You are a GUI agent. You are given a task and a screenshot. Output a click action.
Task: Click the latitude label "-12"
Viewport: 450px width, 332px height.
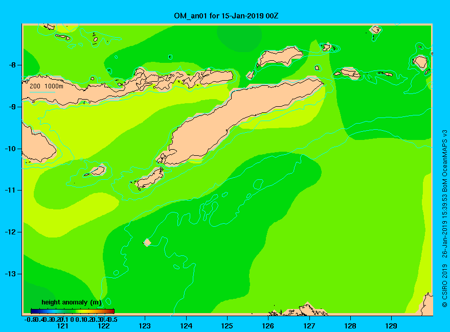click(x=10, y=232)
